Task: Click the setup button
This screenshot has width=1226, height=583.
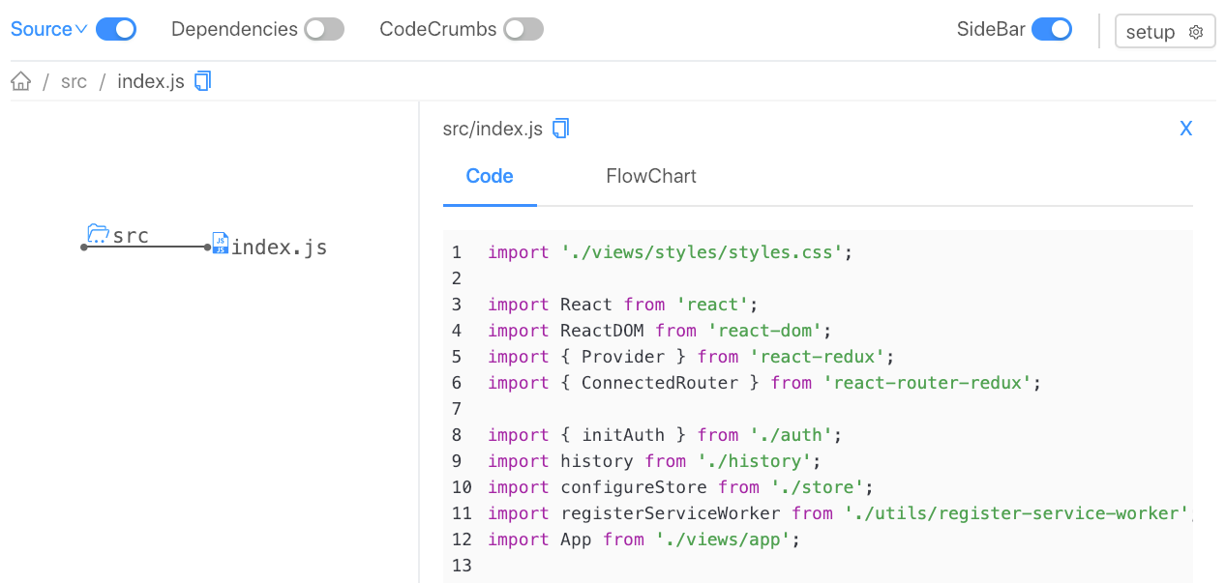Action: coord(1165,31)
